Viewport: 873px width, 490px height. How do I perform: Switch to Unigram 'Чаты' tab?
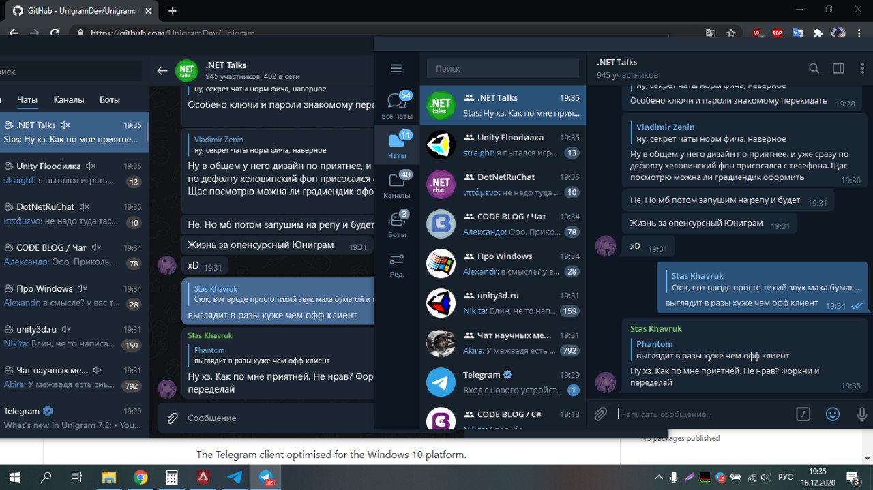[x=27, y=99]
